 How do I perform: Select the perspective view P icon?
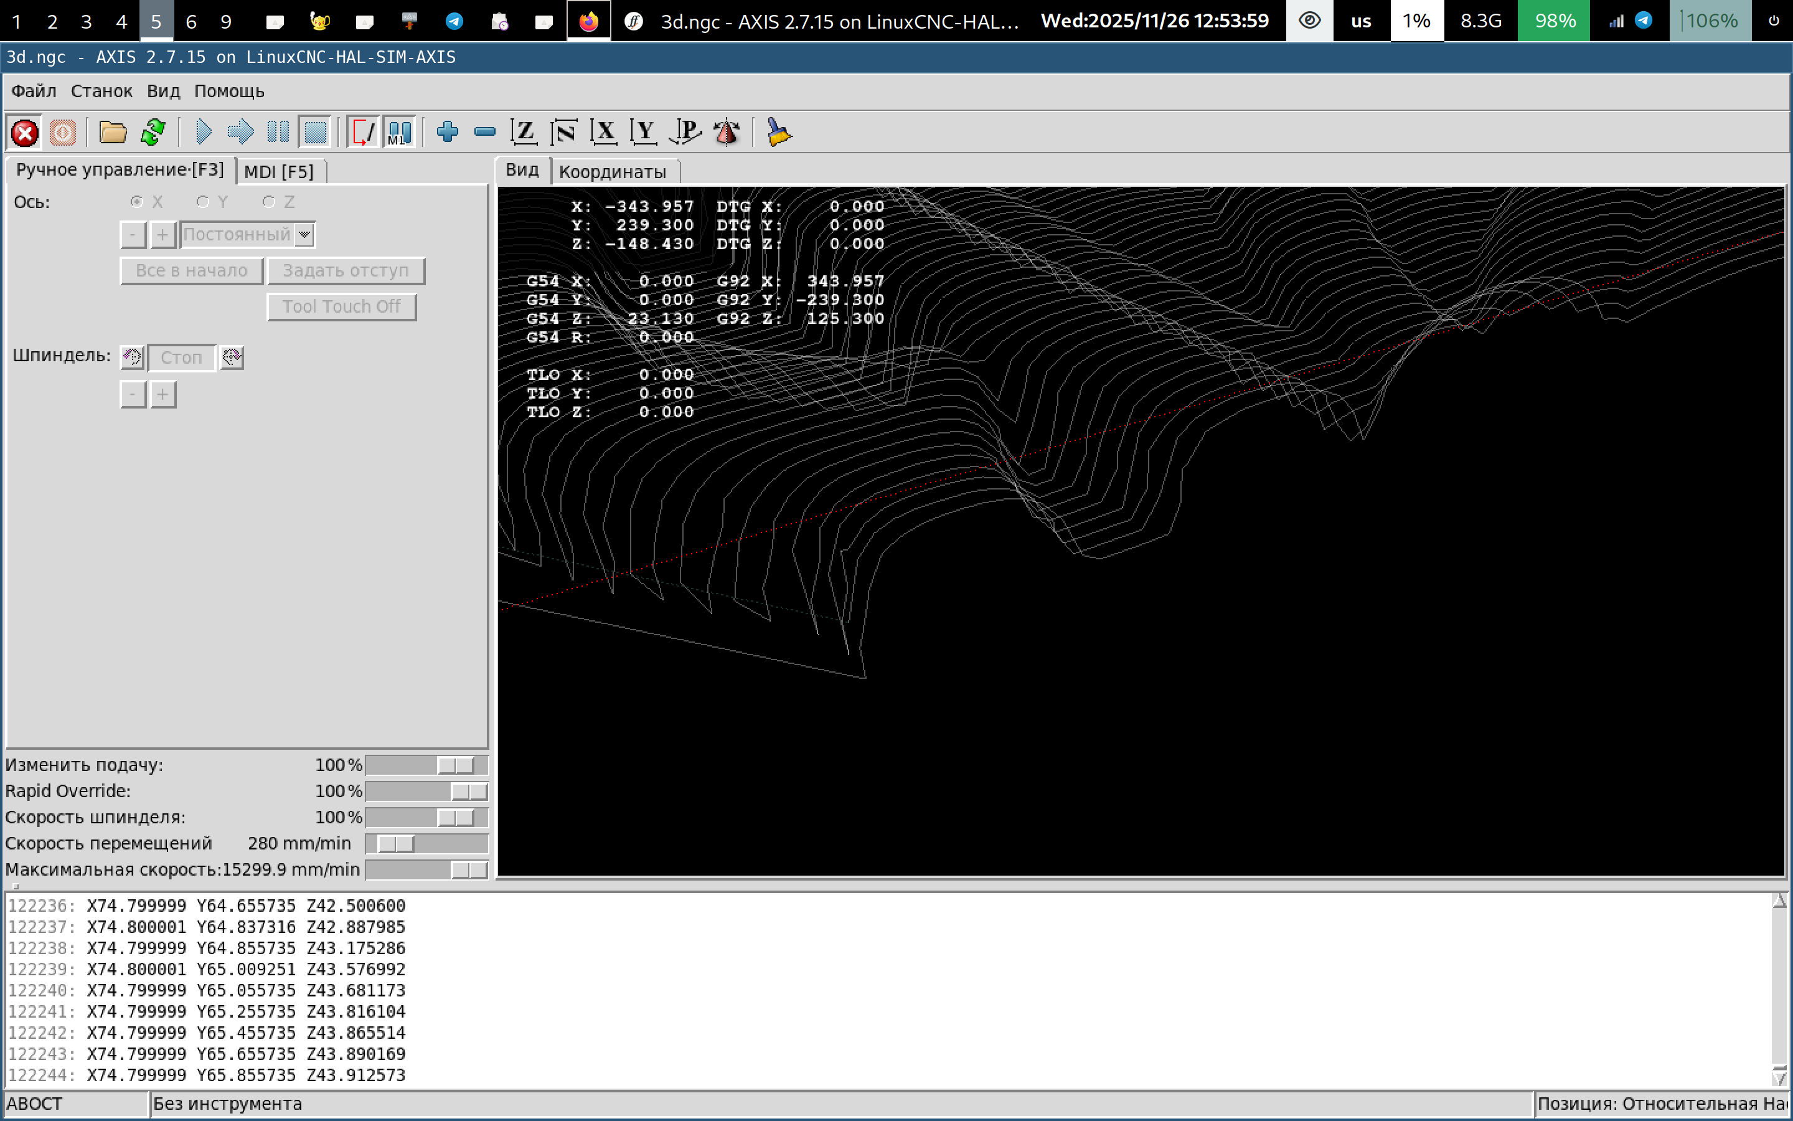tap(686, 133)
